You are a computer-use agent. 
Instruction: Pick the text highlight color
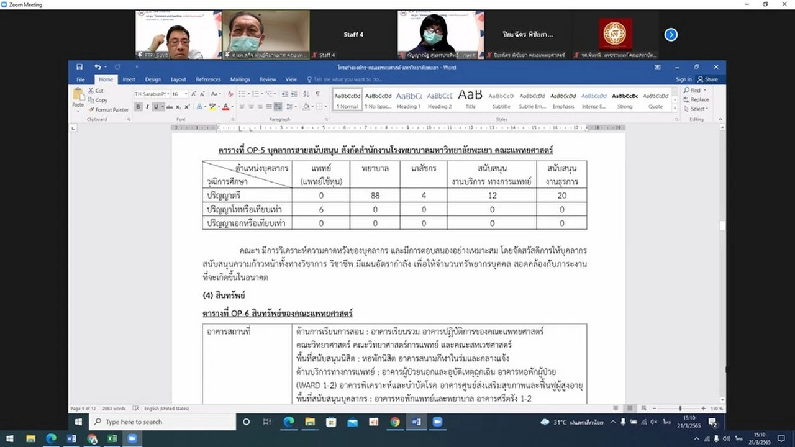coord(211,107)
